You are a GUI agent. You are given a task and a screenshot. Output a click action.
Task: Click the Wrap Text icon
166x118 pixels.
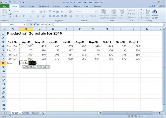pyautogui.click(x=70, y=11)
